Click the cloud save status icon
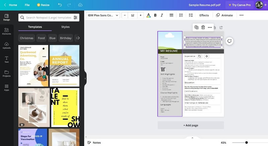Screen dimensions: 268x146 (80, 5)
